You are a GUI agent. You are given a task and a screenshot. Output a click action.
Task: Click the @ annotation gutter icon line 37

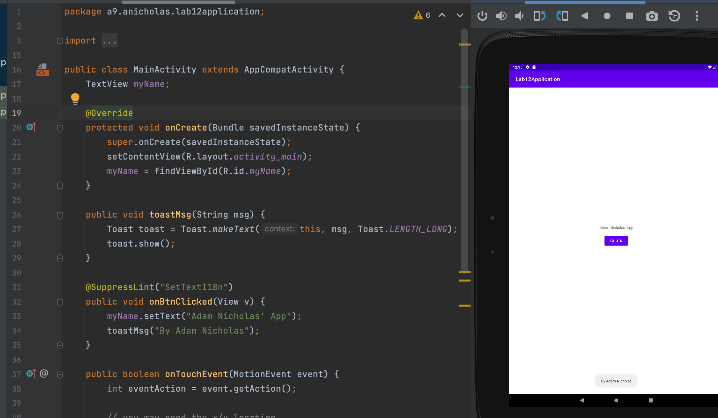point(44,373)
